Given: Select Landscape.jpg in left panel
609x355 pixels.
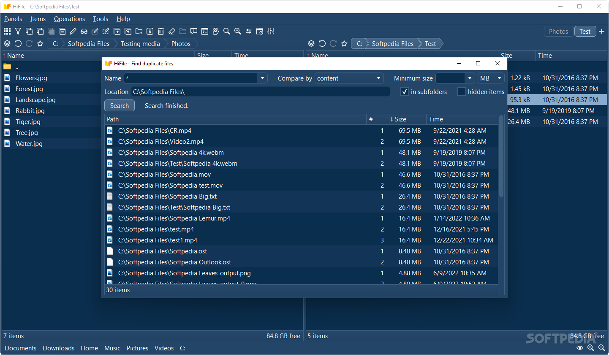Looking at the screenshot, I should (x=35, y=100).
